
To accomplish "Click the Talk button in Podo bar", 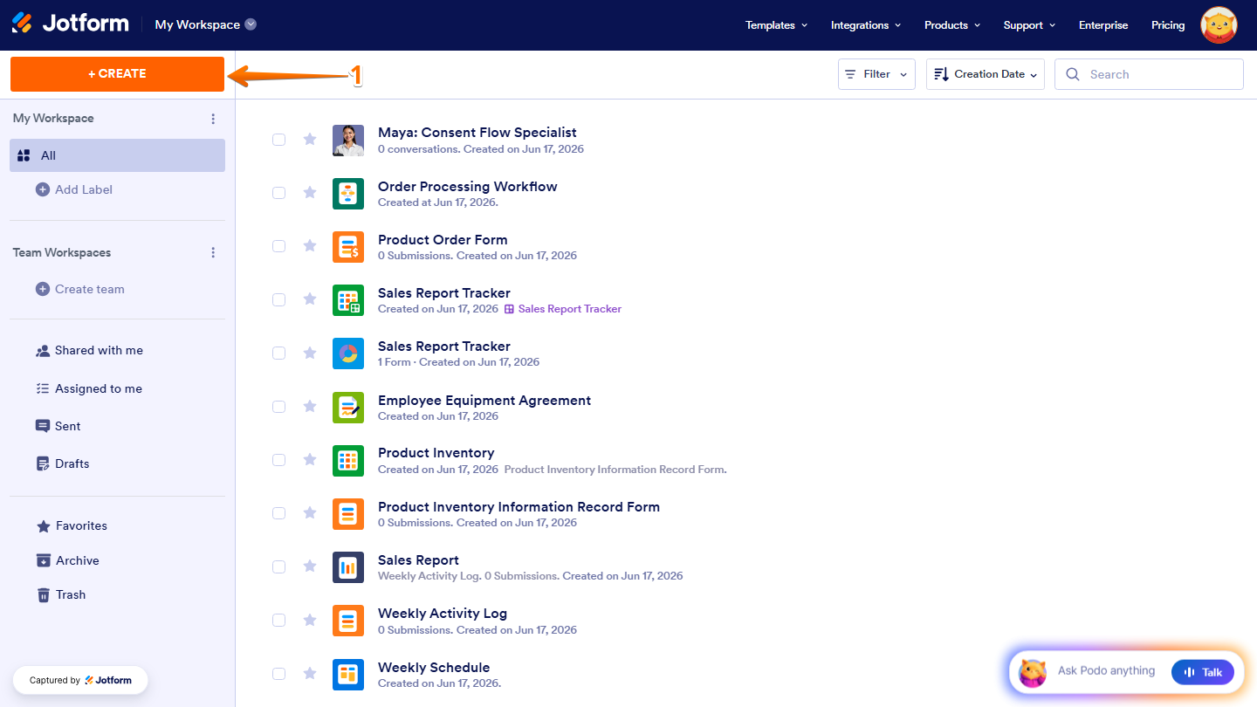I will [x=1203, y=672].
